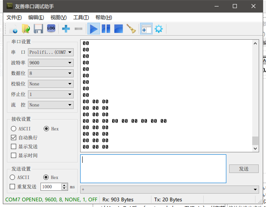266x207 pixels.
Task: Click scroll-up arrow of receive area
Action: (x=255, y=43)
